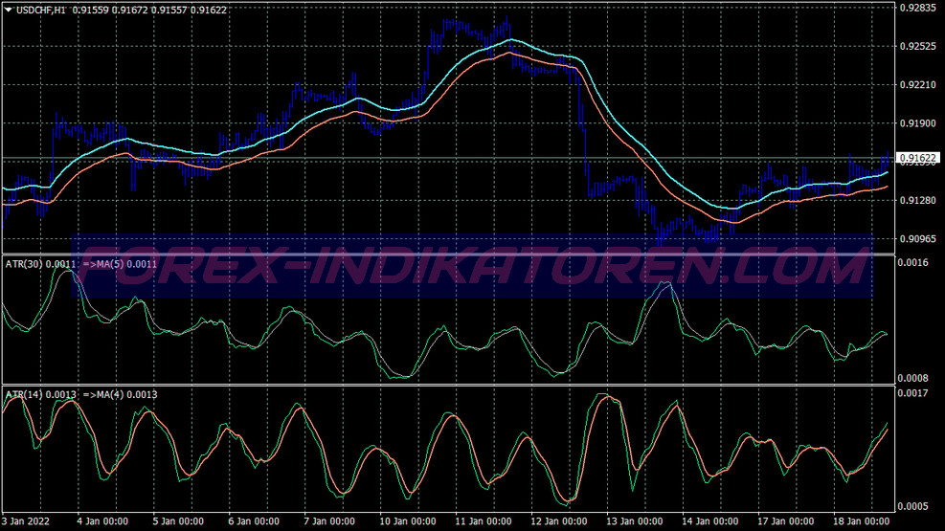Click the 18 Jan 00:00 time label
The image size is (945, 531).
point(862,520)
